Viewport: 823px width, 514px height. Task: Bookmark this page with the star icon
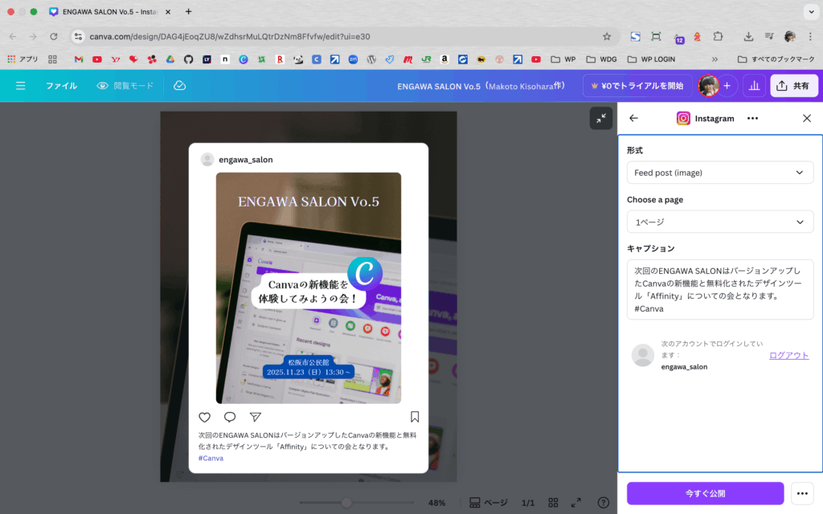pos(607,36)
